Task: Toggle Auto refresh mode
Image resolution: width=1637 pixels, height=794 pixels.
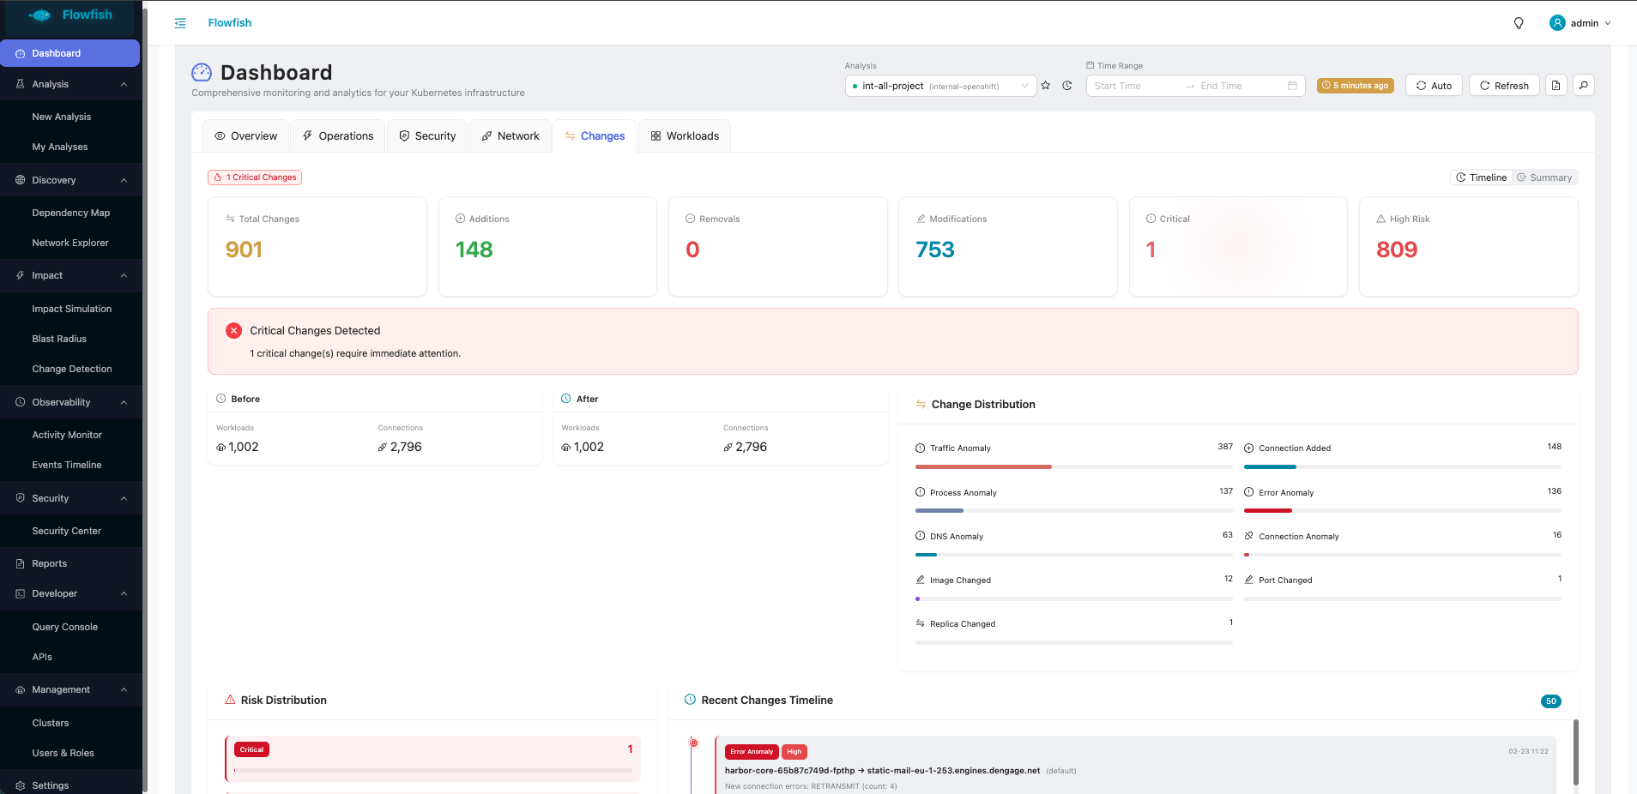Action: (1433, 86)
